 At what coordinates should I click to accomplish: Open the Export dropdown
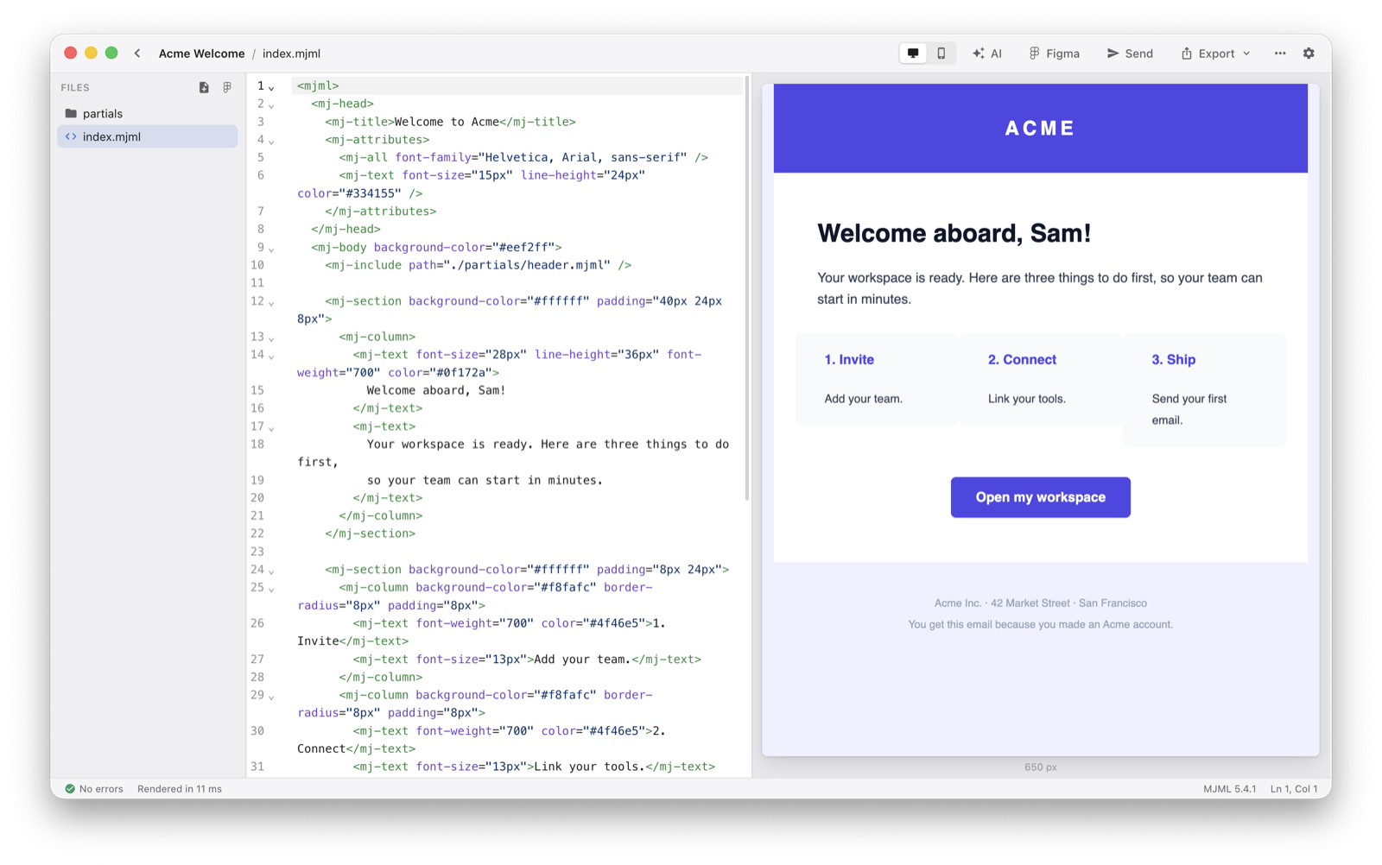[1216, 54]
